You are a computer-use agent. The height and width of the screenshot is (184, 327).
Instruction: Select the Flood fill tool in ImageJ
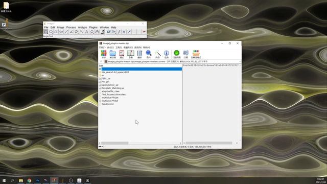(x=124, y=32)
